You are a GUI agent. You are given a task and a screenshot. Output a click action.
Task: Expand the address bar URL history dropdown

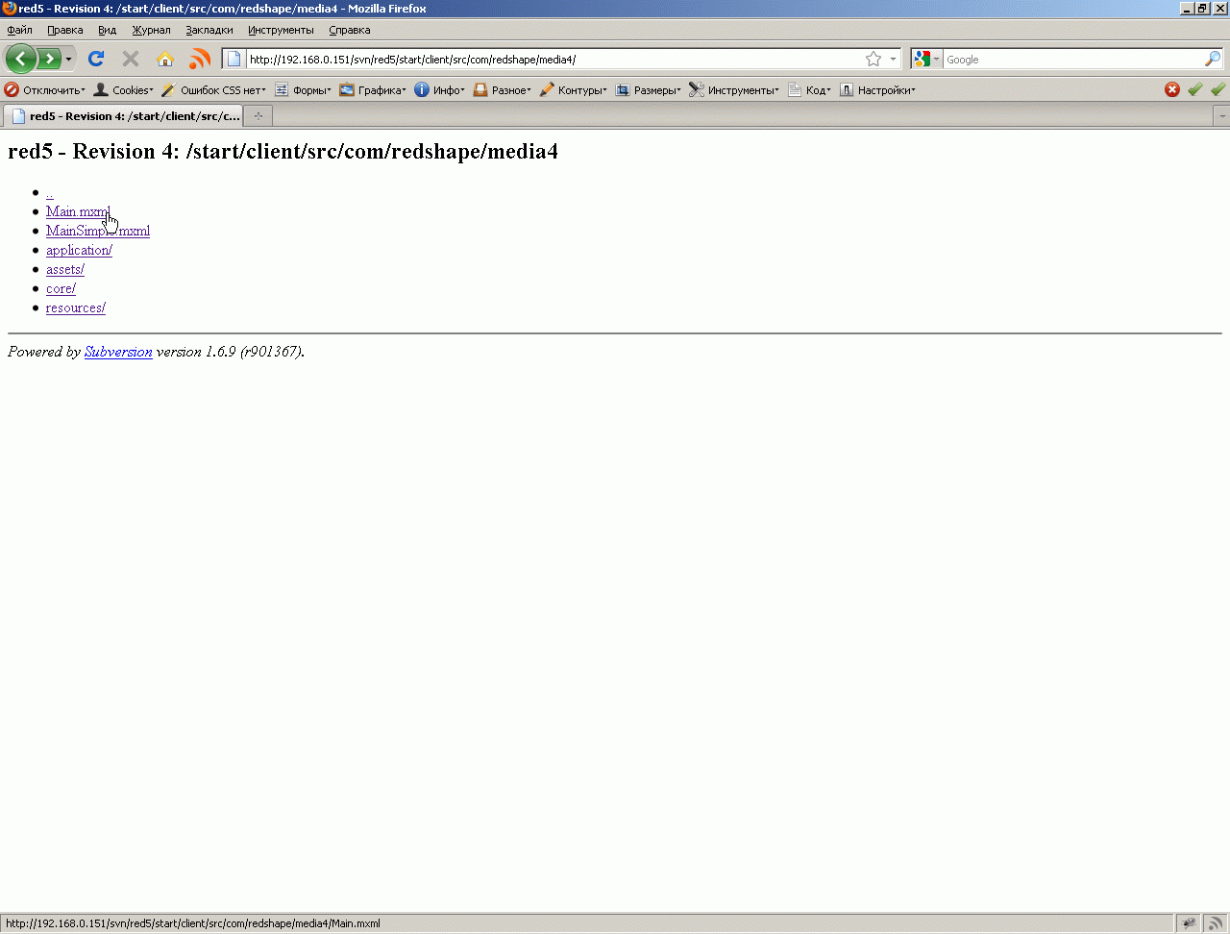click(x=893, y=60)
